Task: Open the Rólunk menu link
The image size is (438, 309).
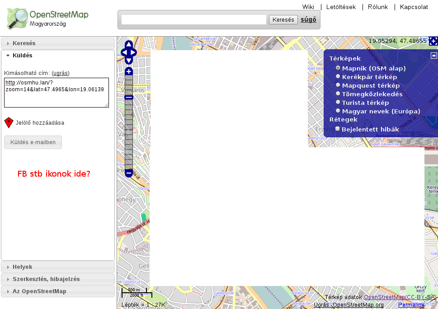Action: coord(378,7)
